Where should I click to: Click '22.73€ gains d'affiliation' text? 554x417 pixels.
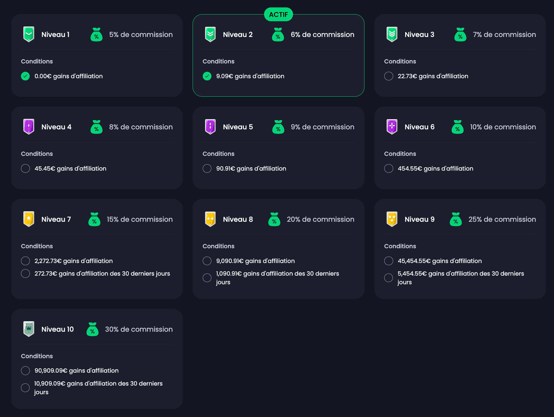(x=433, y=76)
